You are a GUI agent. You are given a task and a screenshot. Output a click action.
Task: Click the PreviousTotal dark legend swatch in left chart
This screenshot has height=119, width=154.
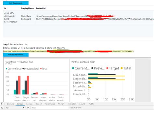(23, 69)
